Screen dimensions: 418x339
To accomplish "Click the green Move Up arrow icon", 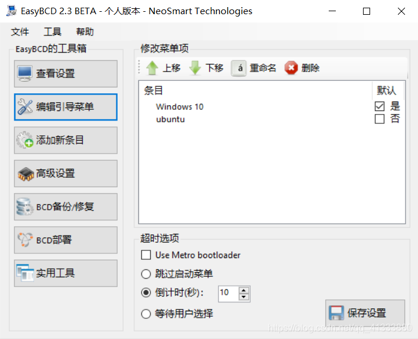I will 152,68.
